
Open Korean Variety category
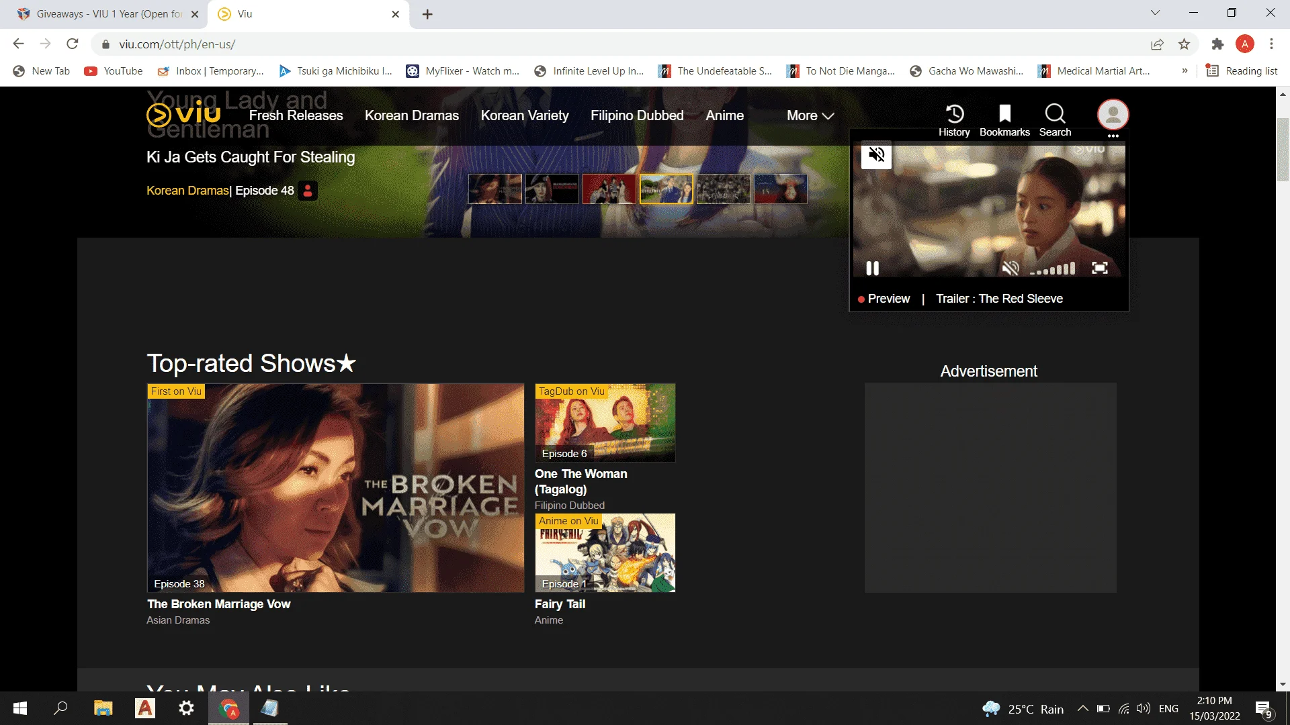point(525,115)
